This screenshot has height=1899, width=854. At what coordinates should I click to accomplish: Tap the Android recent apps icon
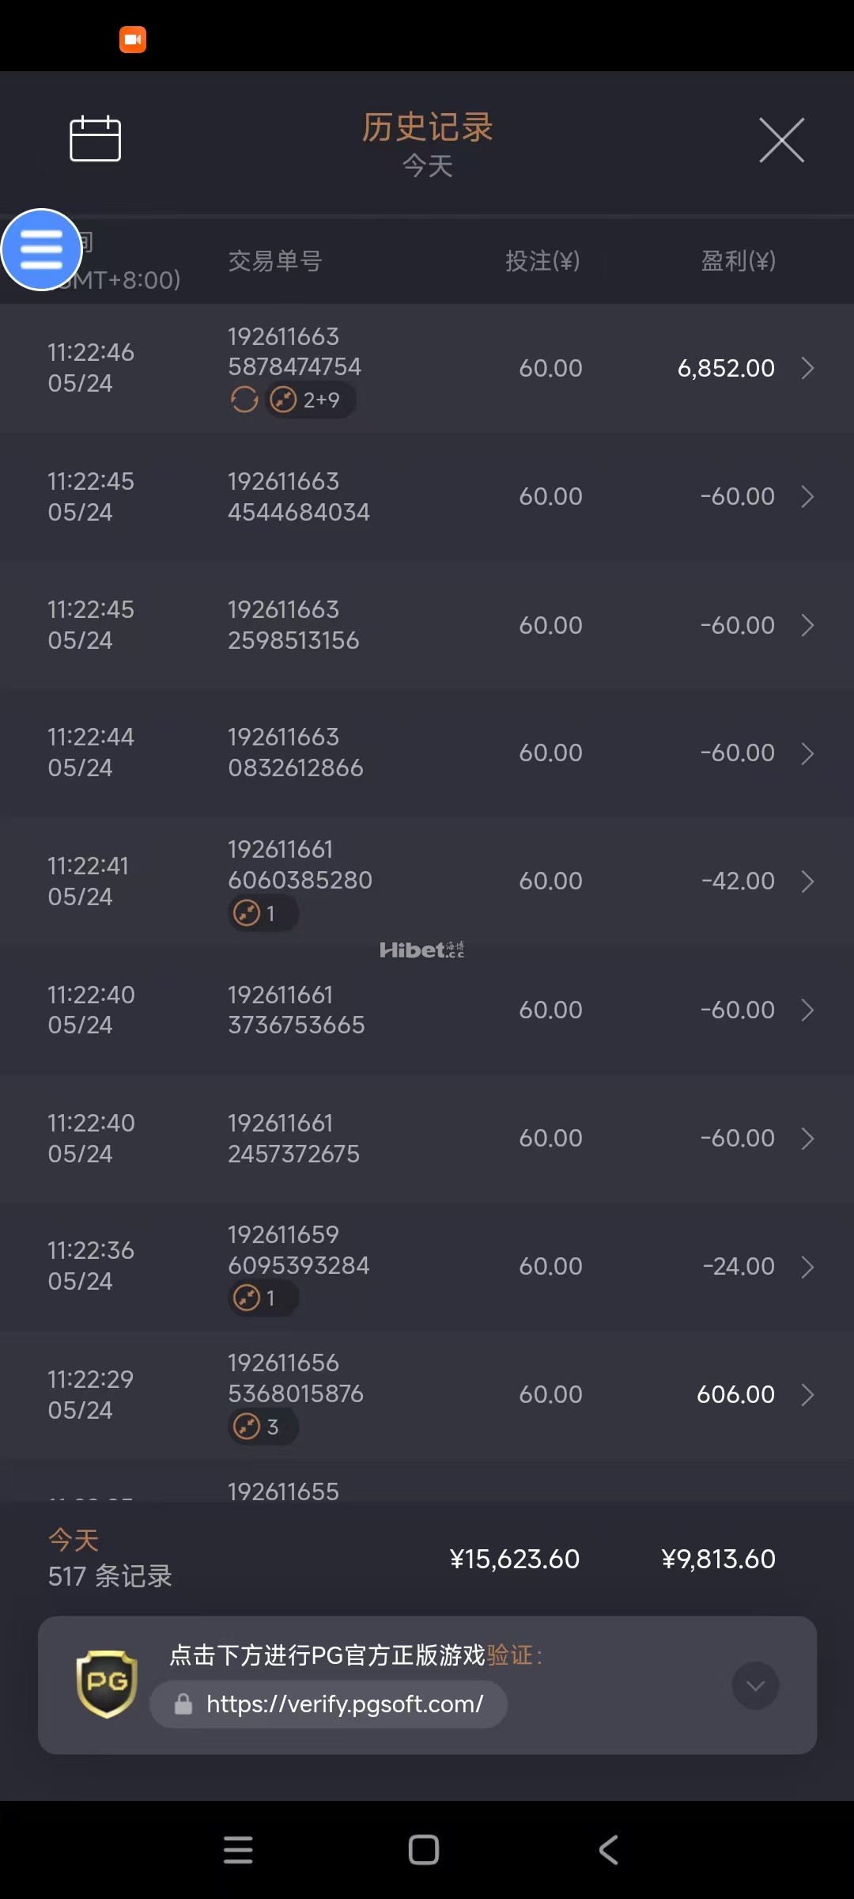pyautogui.click(x=238, y=1850)
